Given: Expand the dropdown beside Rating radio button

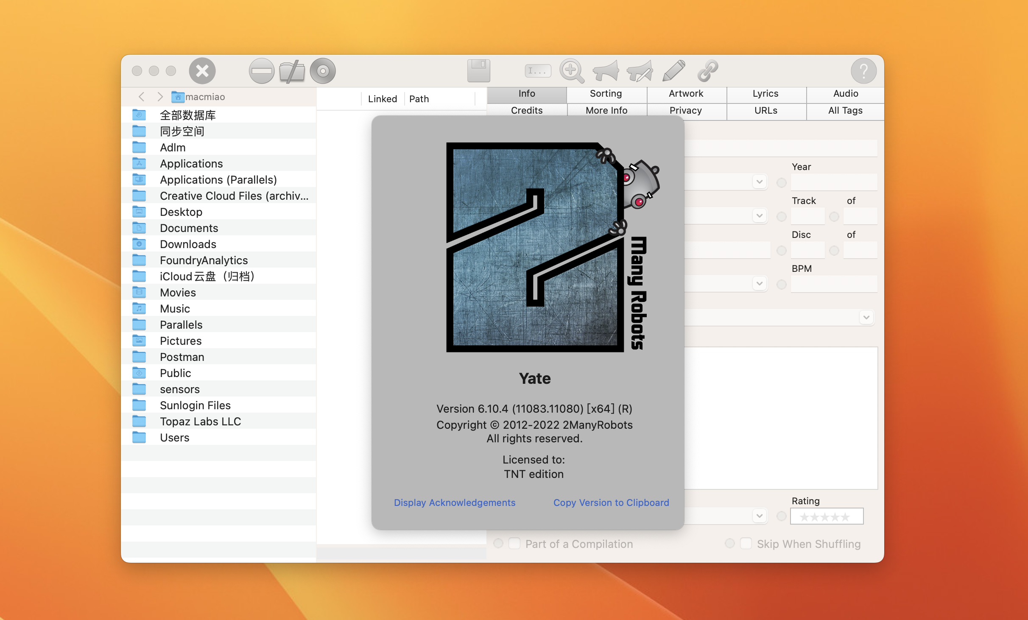Looking at the screenshot, I should click(760, 516).
